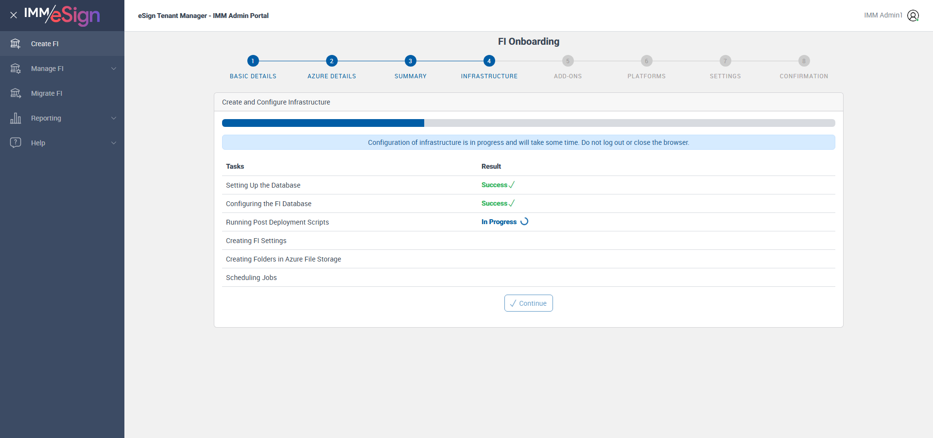Close the sidebar with the X icon

[x=14, y=15]
